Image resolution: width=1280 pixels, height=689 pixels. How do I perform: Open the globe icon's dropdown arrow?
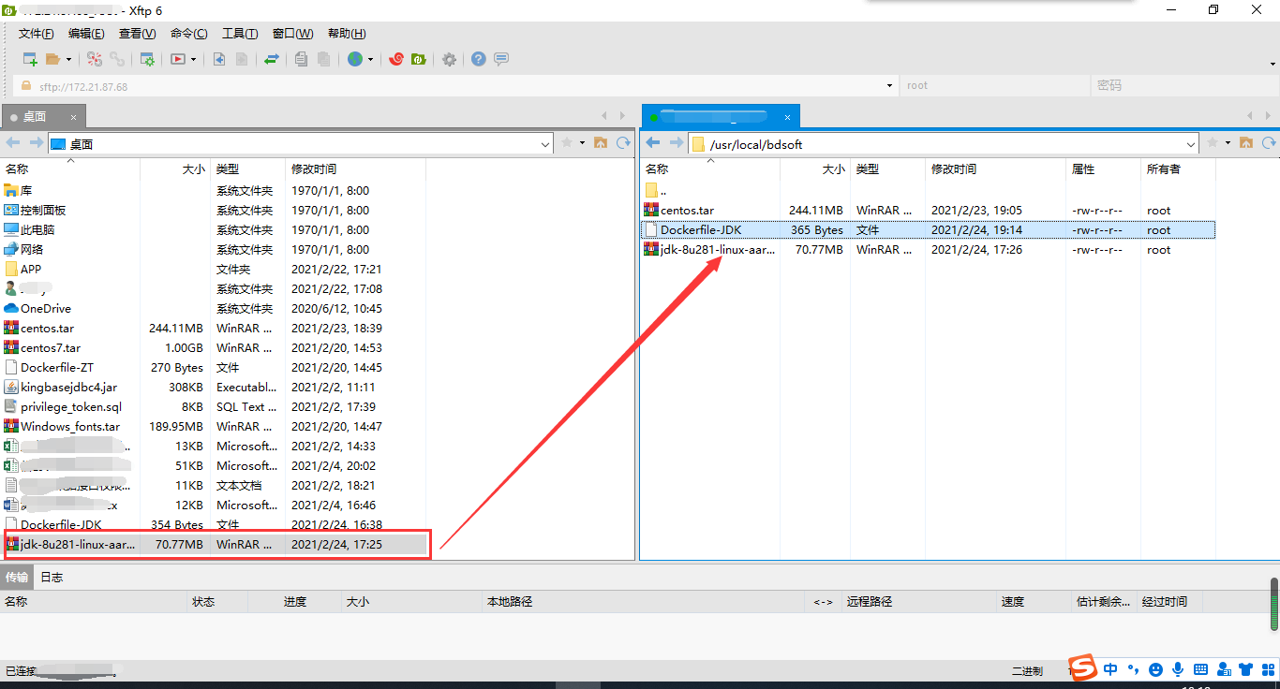click(x=370, y=58)
